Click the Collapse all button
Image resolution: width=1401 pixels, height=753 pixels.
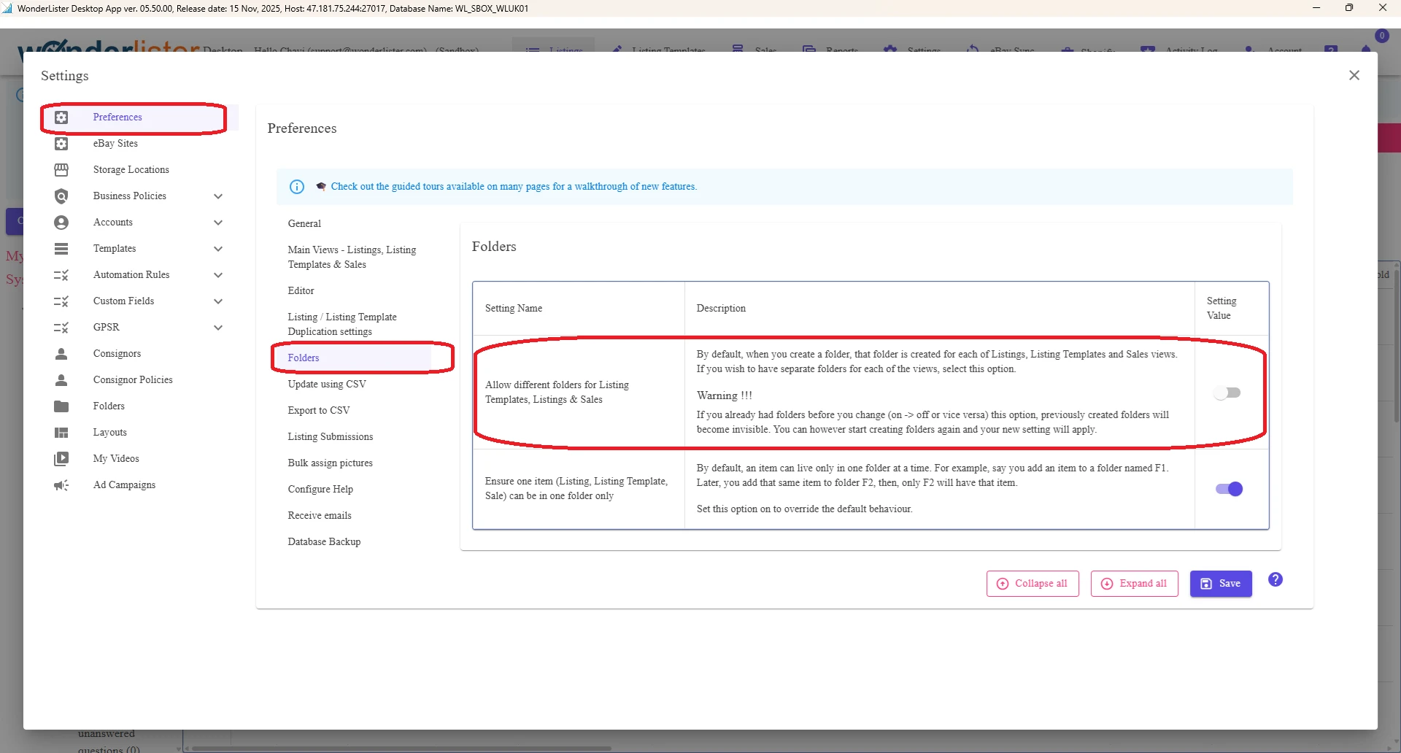click(1033, 584)
